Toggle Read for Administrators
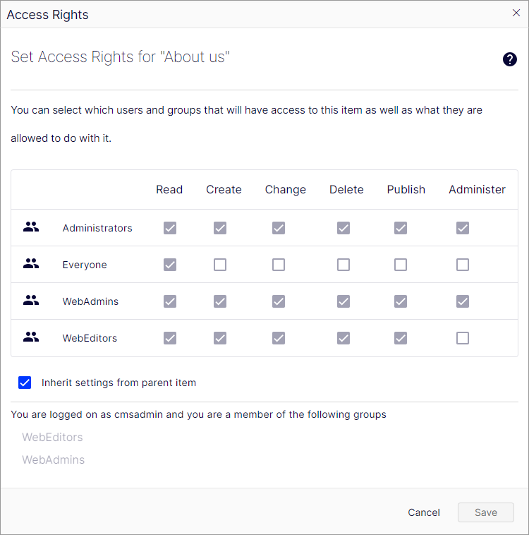Viewport: 529px width, 535px height. [x=170, y=228]
